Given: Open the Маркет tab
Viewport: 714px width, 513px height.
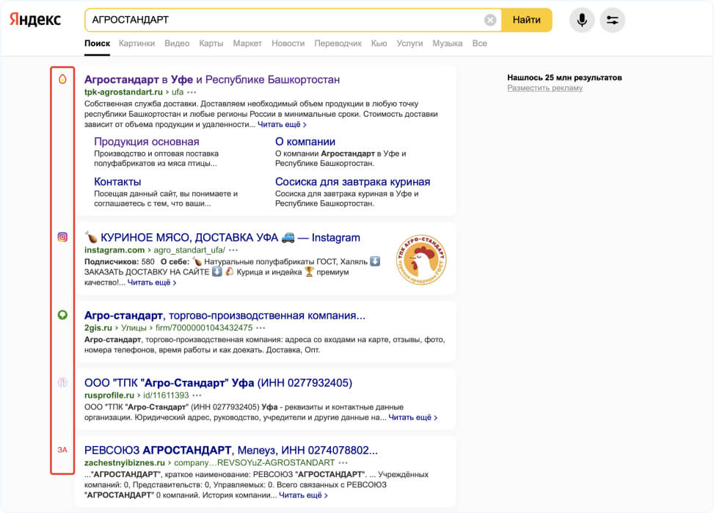Looking at the screenshot, I should (x=247, y=43).
